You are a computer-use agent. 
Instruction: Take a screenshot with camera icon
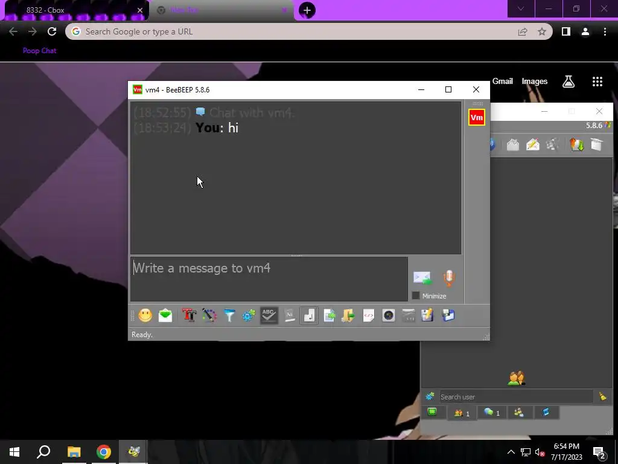389,315
